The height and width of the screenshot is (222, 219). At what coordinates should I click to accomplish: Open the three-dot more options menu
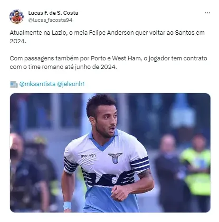click(207, 13)
